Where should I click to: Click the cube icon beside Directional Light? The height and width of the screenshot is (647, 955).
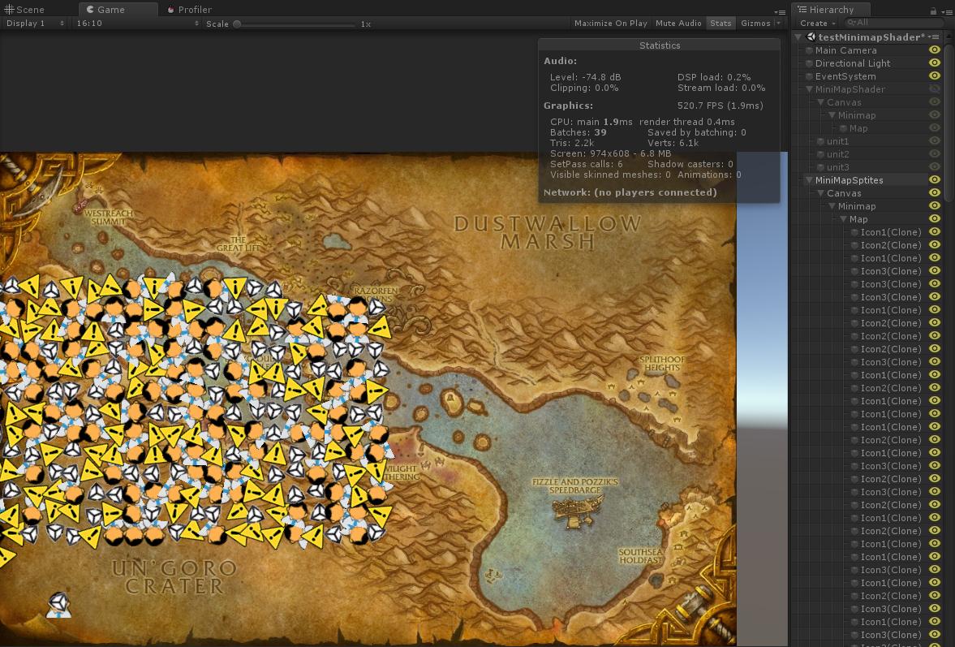[810, 63]
